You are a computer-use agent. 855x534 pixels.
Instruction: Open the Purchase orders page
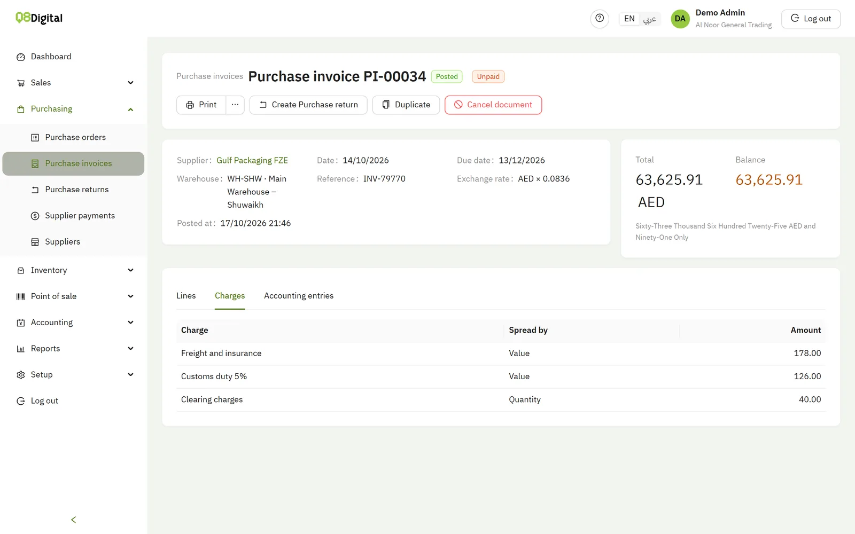click(x=74, y=137)
